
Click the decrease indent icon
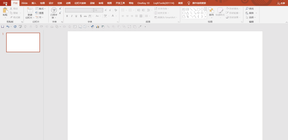(x=139, y=10)
